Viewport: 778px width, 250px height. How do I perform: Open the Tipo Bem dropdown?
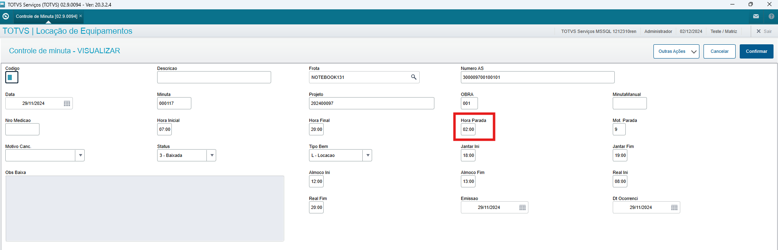click(368, 155)
